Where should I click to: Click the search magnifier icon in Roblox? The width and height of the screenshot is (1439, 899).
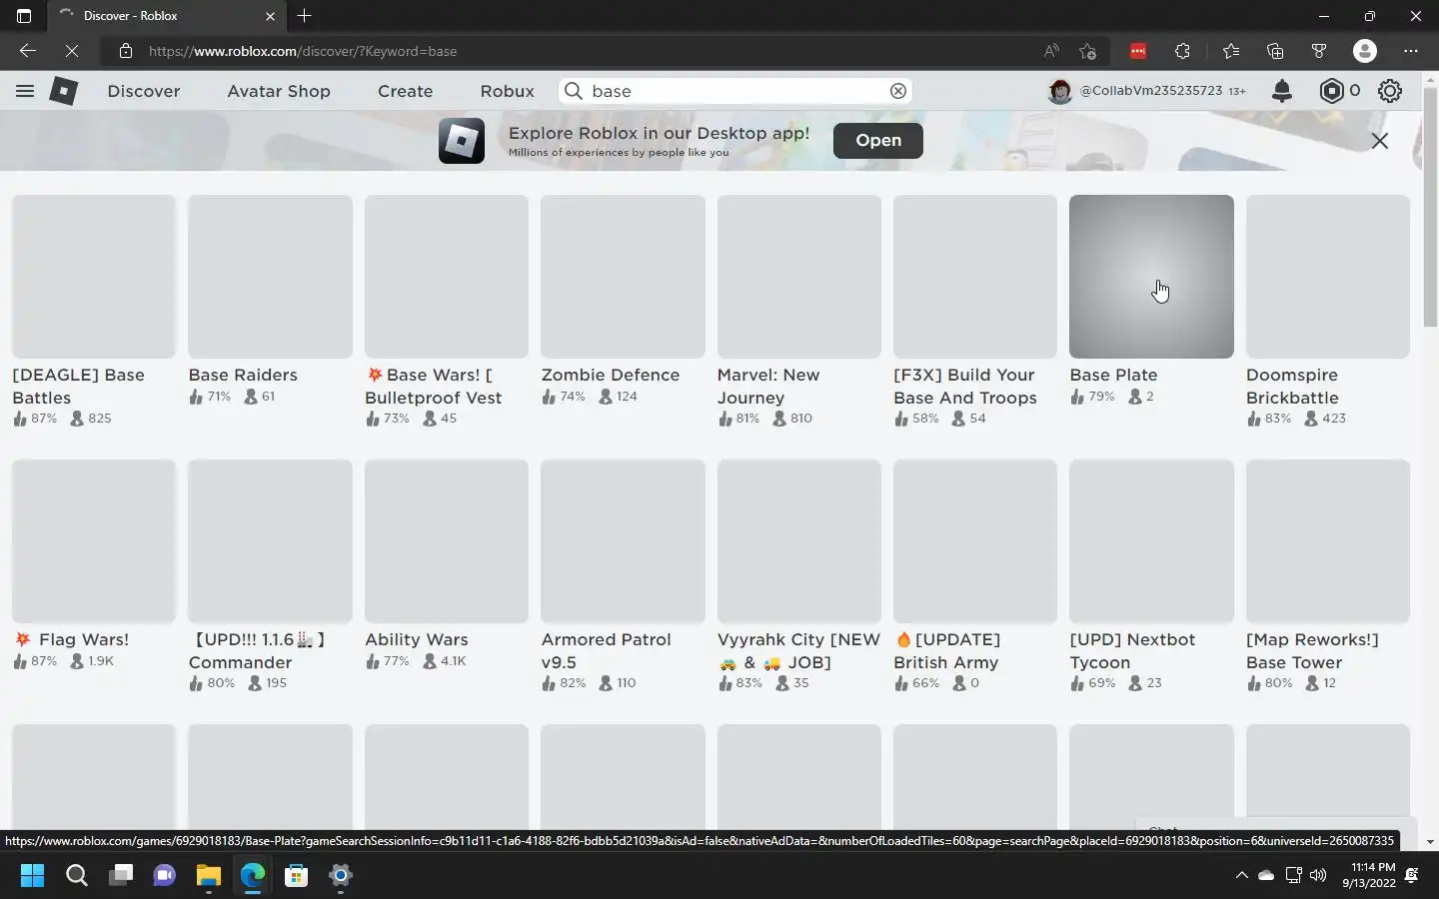coord(574,91)
